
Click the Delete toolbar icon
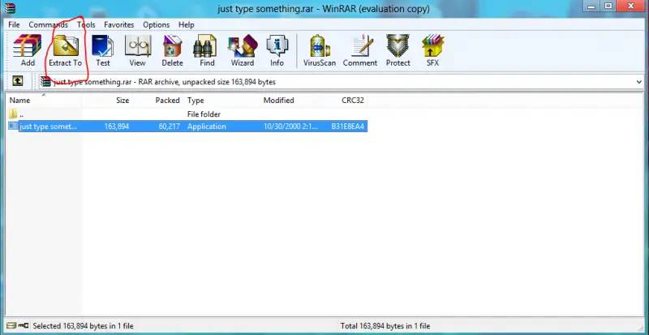tap(172, 50)
